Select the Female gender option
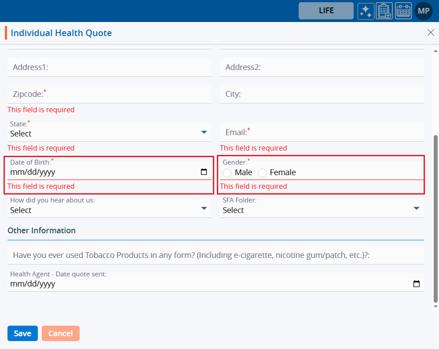439x349 pixels. click(262, 173)
